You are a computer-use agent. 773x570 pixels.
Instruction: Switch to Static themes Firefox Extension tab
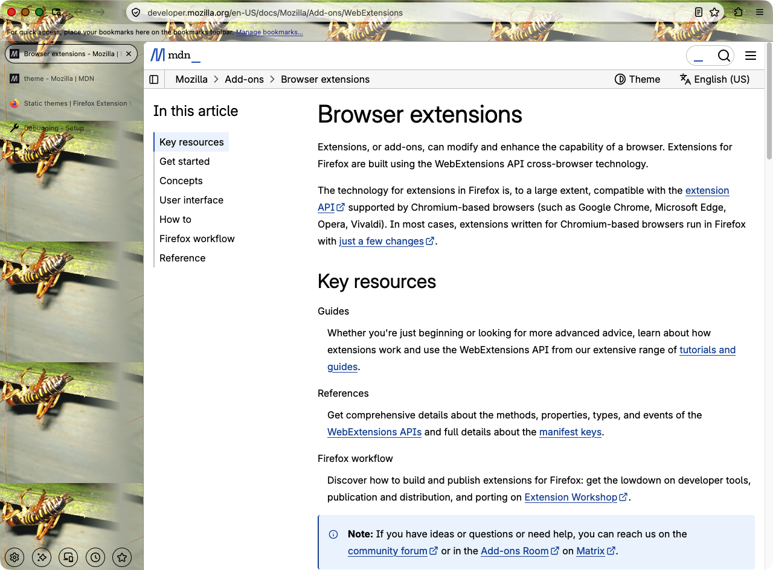[x=72, y=103]
